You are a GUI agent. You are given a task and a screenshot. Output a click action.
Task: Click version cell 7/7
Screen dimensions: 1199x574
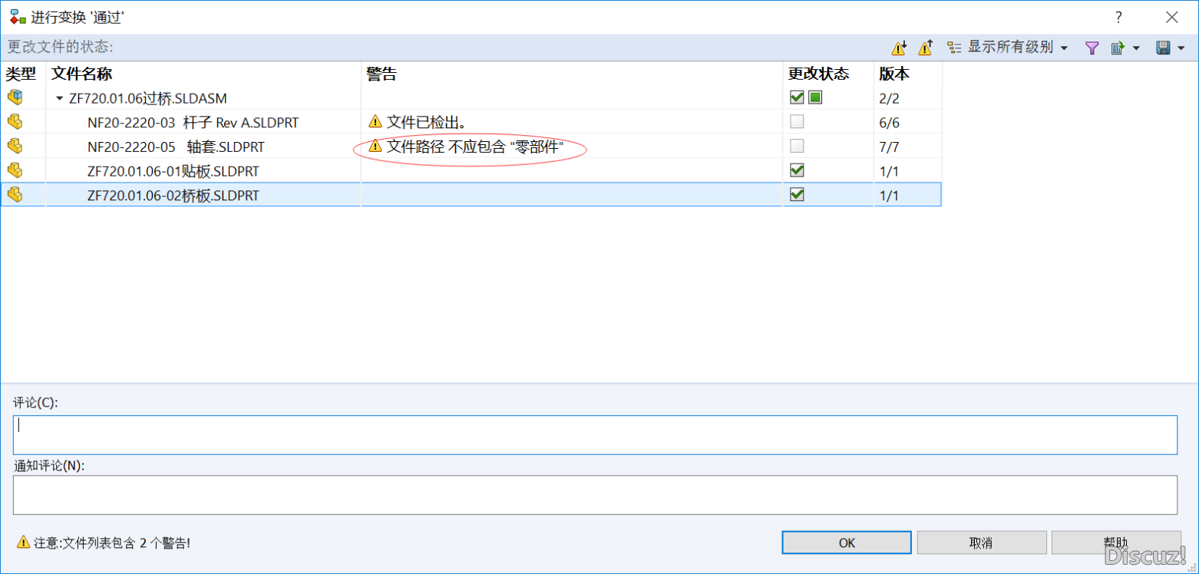click(889, 147)
